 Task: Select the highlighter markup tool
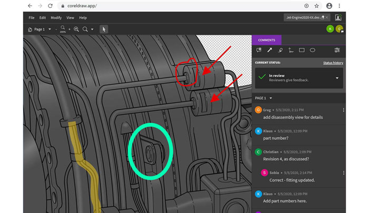(280, 50)
